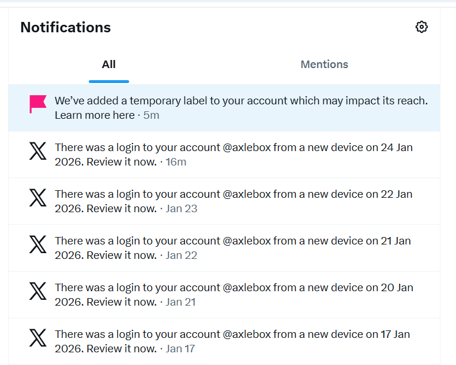
Task: Open notification settings gear icon
Action: coord(421,27)
